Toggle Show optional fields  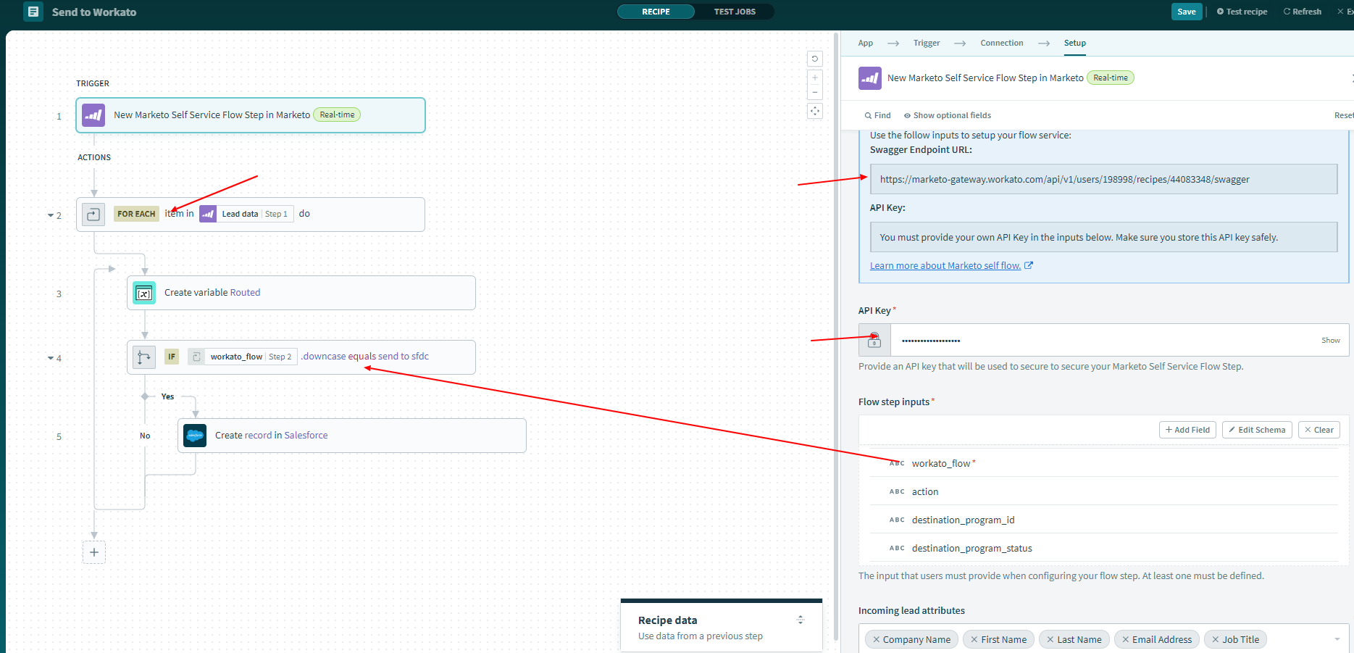947,116
